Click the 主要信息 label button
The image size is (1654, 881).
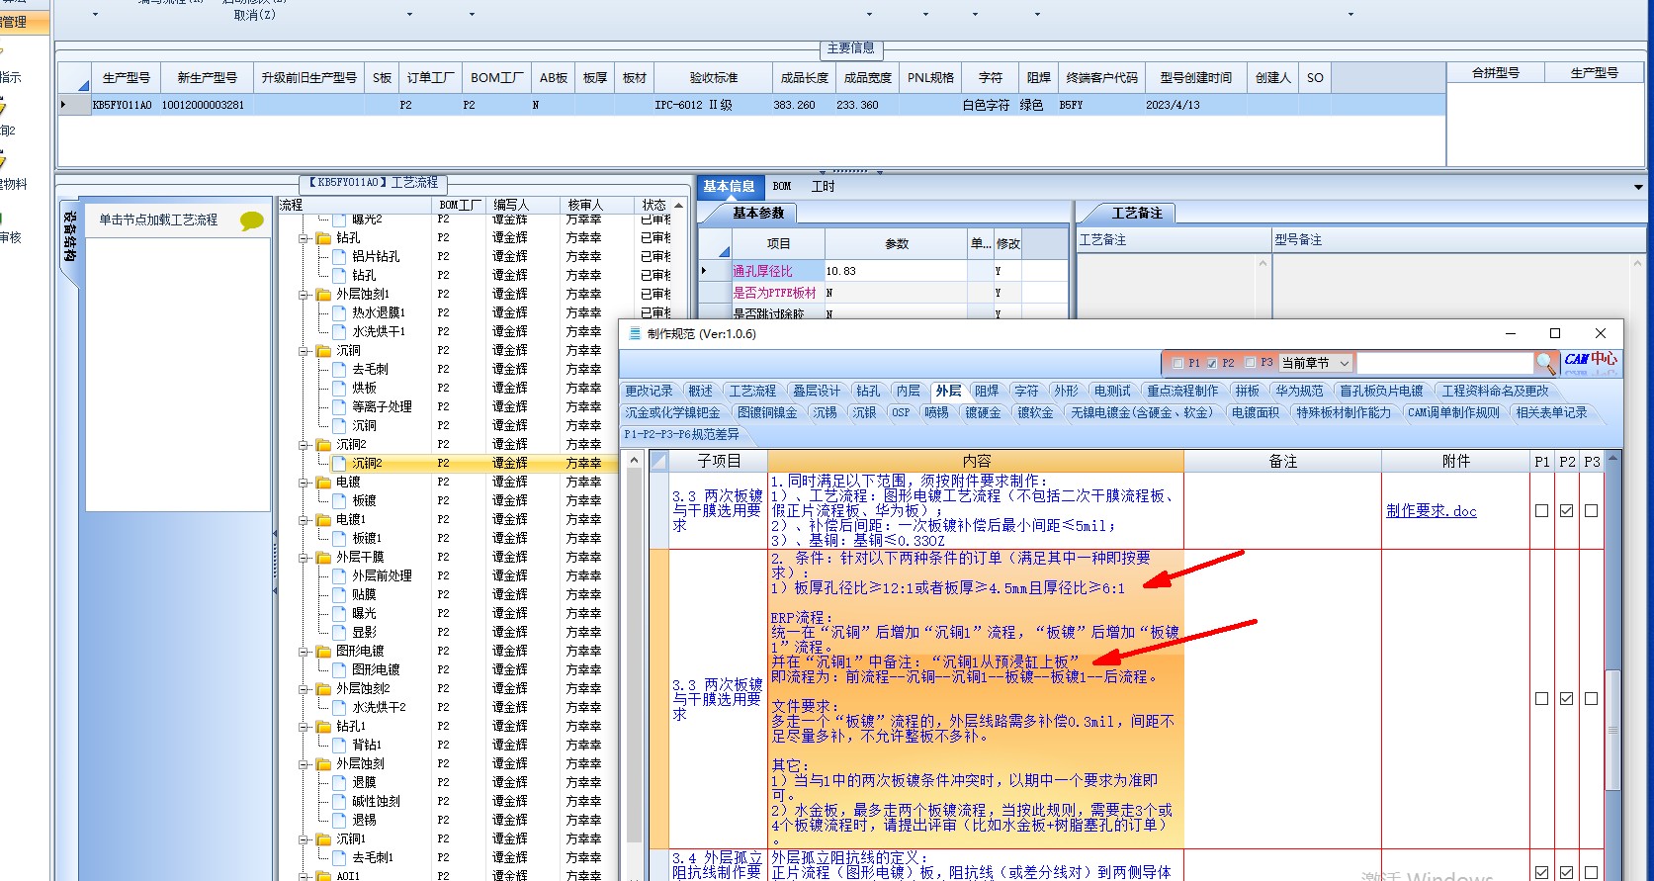click(x=850, y=48)
